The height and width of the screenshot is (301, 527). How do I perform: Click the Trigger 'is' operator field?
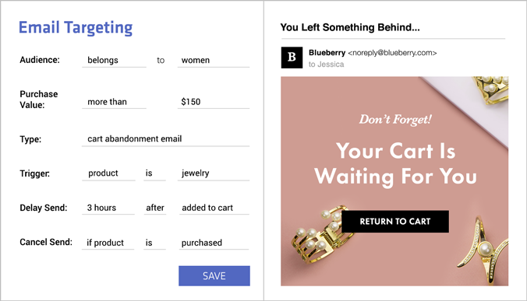(x=154, y=173)
